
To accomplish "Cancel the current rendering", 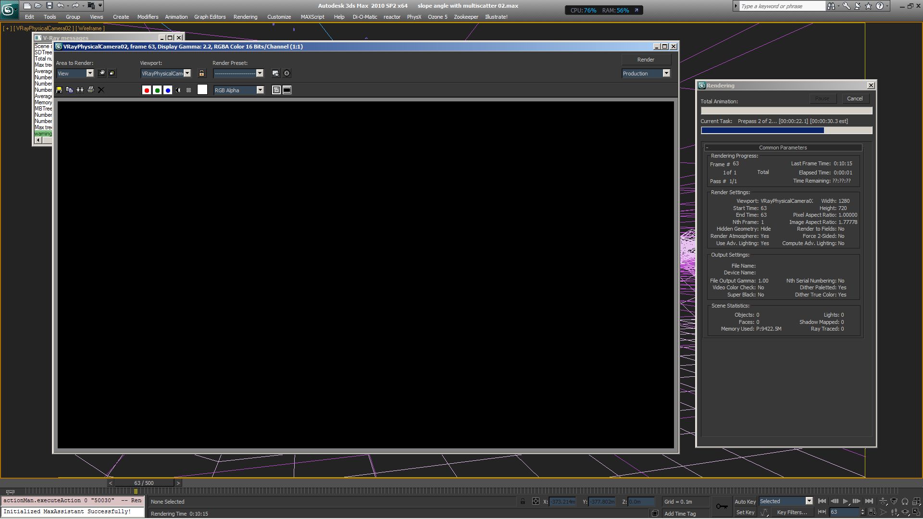I will [854, 99].
